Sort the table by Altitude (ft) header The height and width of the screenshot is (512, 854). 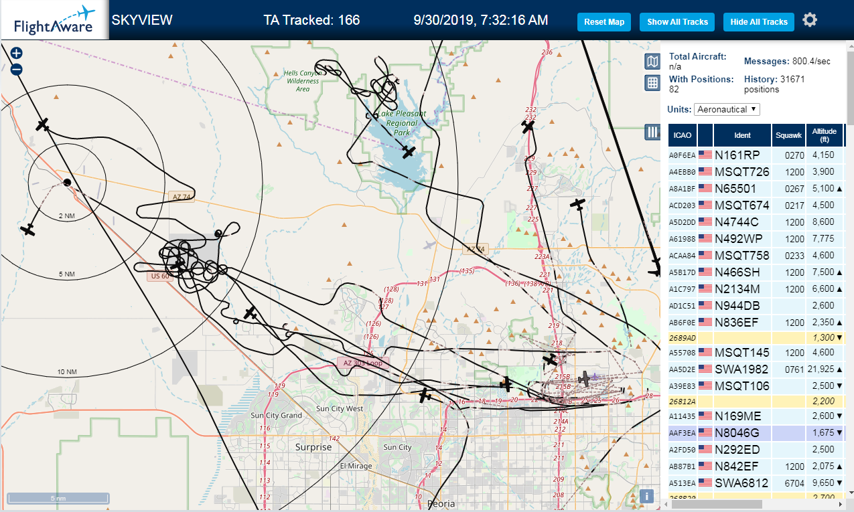(825, 135)
